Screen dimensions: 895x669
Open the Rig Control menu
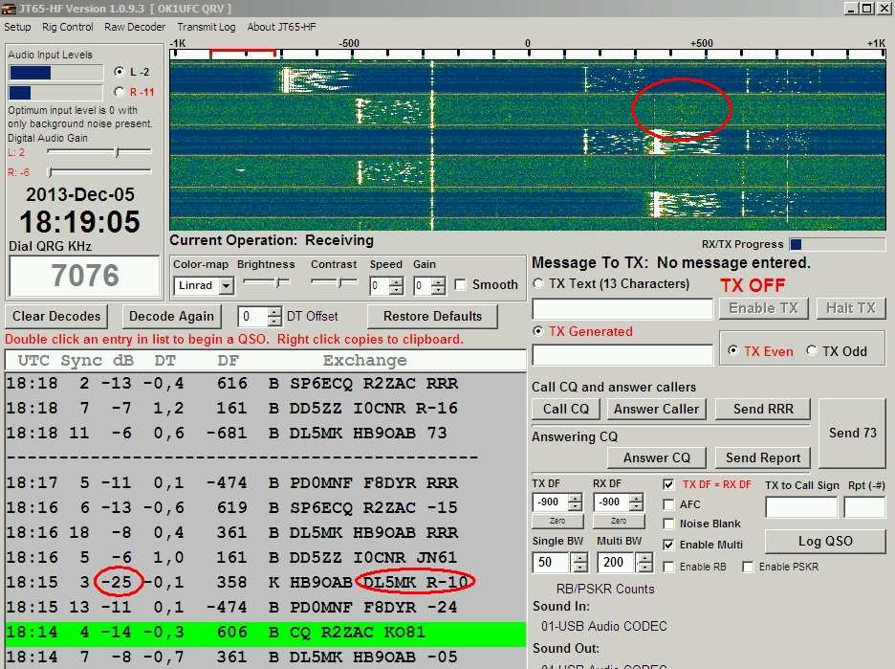click(68, 27)
